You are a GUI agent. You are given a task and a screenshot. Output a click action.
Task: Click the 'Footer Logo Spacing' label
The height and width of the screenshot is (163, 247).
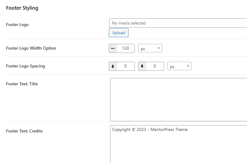pos(25,66)
